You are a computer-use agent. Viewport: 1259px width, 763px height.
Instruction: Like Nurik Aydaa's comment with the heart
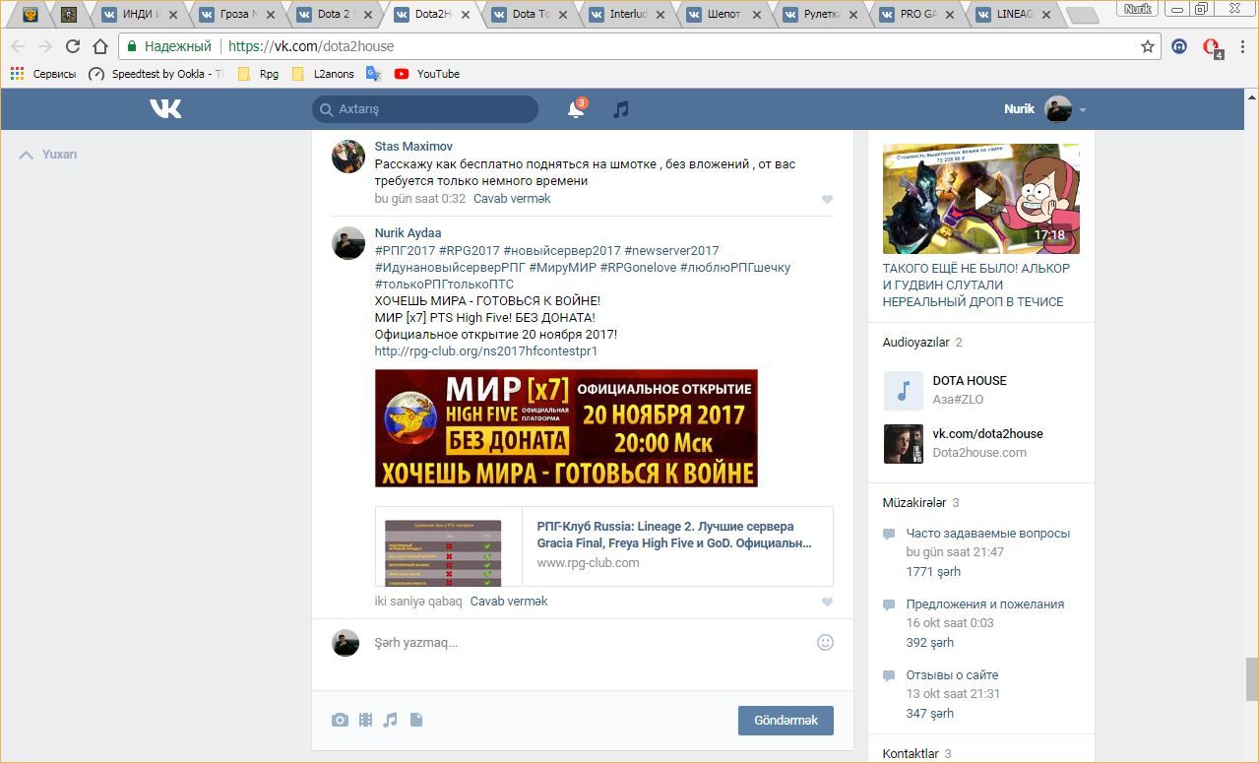[x=827, y=602]
